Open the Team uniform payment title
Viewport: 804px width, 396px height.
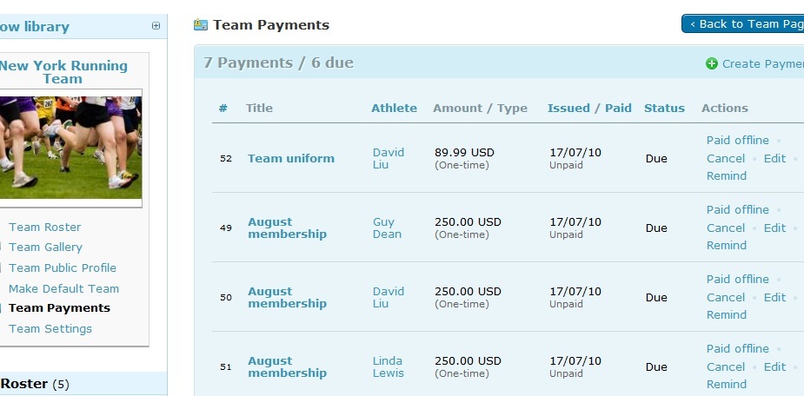pos(290,158)
